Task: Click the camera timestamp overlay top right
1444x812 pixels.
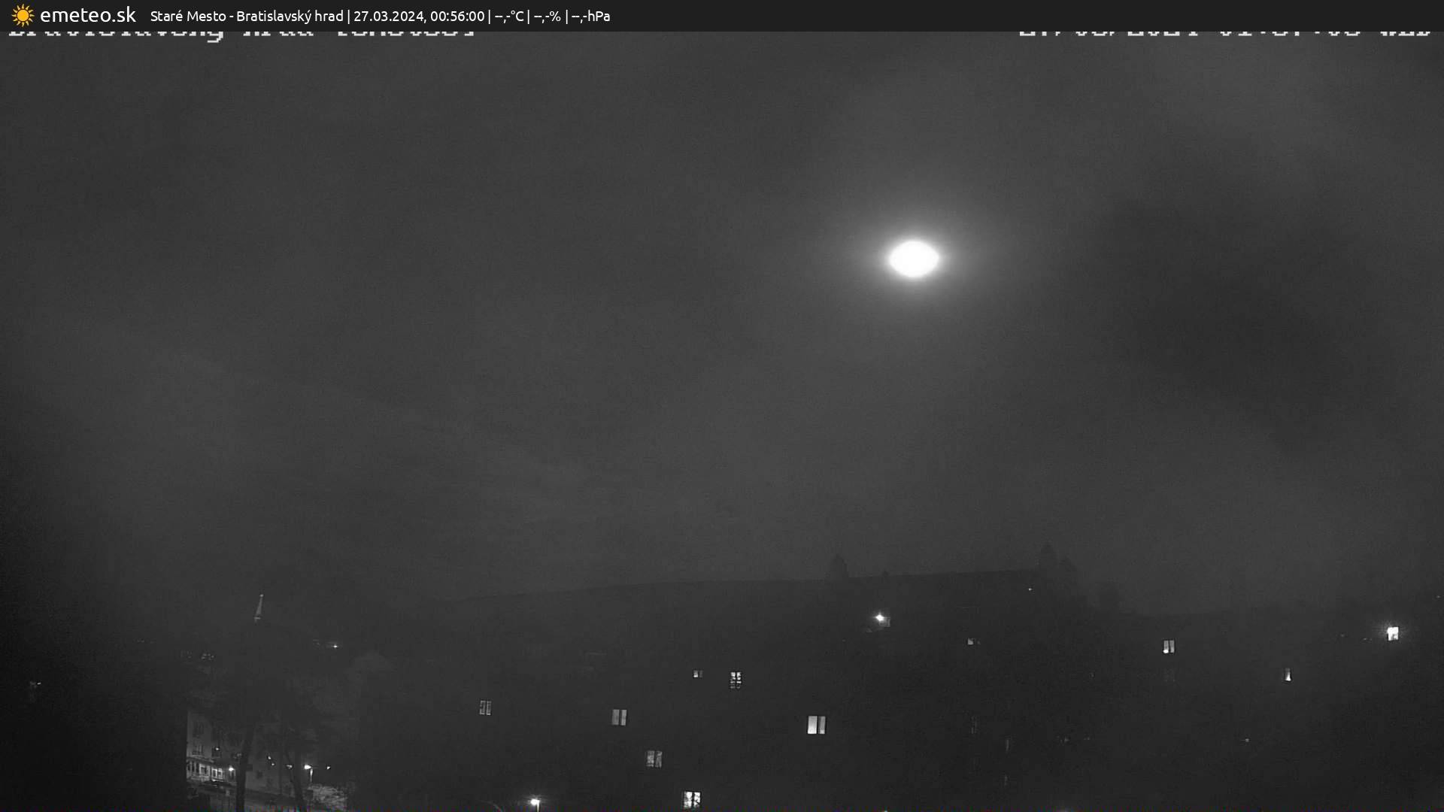Action: tap(1223, 34)
